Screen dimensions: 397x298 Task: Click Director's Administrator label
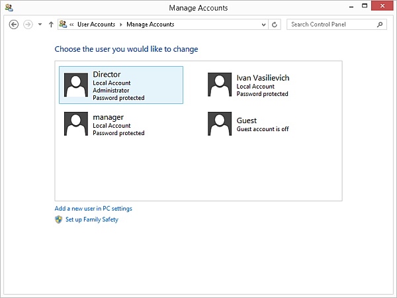point(111,91)
